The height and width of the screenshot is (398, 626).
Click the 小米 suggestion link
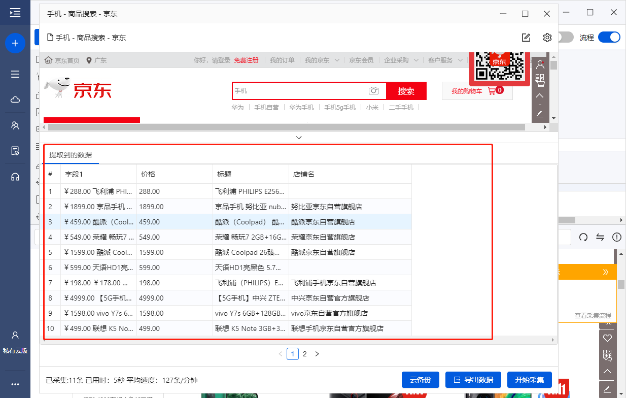point(372,108)
